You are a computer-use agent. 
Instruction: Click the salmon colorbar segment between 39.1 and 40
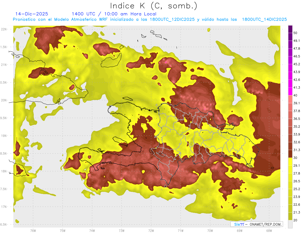[x=290, y=99]
